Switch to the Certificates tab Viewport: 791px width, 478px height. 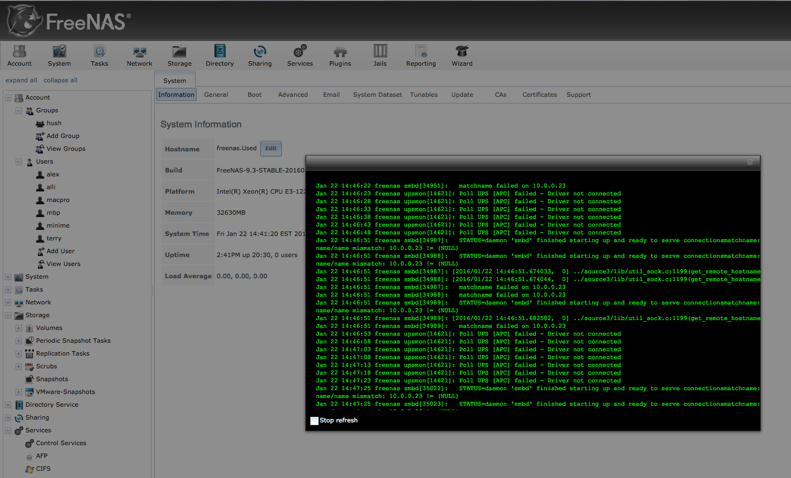click(540, 95)
